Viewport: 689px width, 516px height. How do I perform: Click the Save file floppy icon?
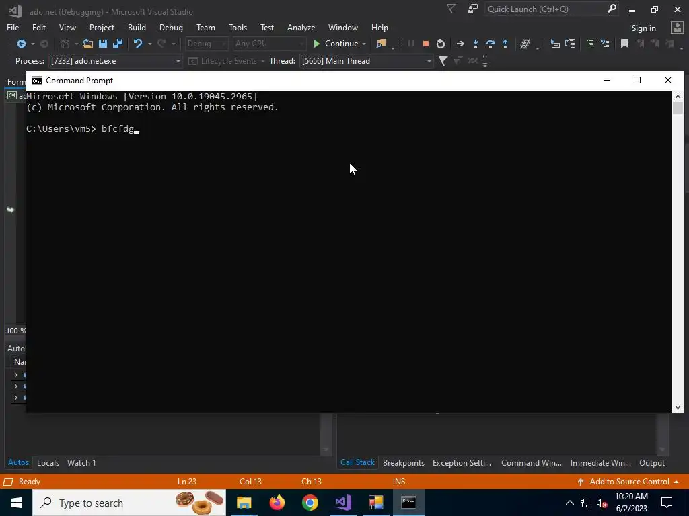click(x=103, y=44)
